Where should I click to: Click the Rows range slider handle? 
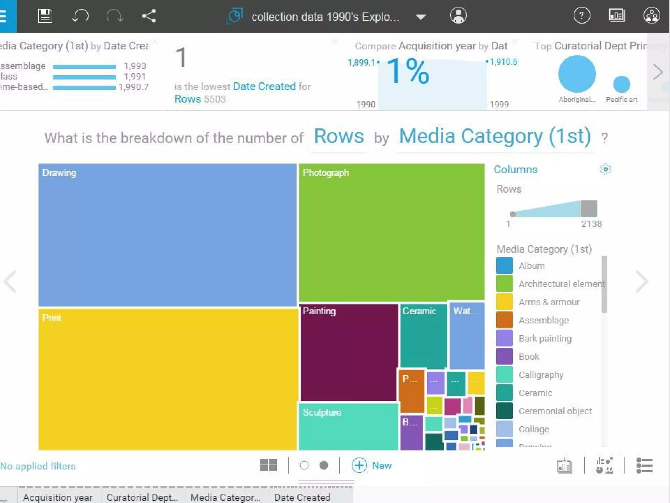click(x=589, y=209)
